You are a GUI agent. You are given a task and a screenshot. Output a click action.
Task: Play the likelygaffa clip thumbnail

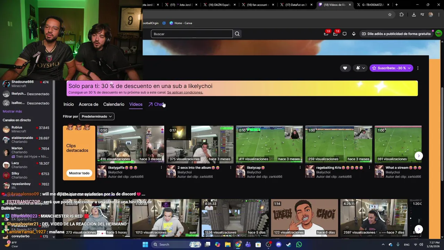tap(131, 144)
